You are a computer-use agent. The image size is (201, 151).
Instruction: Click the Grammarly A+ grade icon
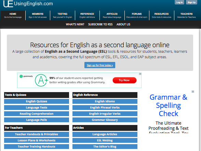41,80
